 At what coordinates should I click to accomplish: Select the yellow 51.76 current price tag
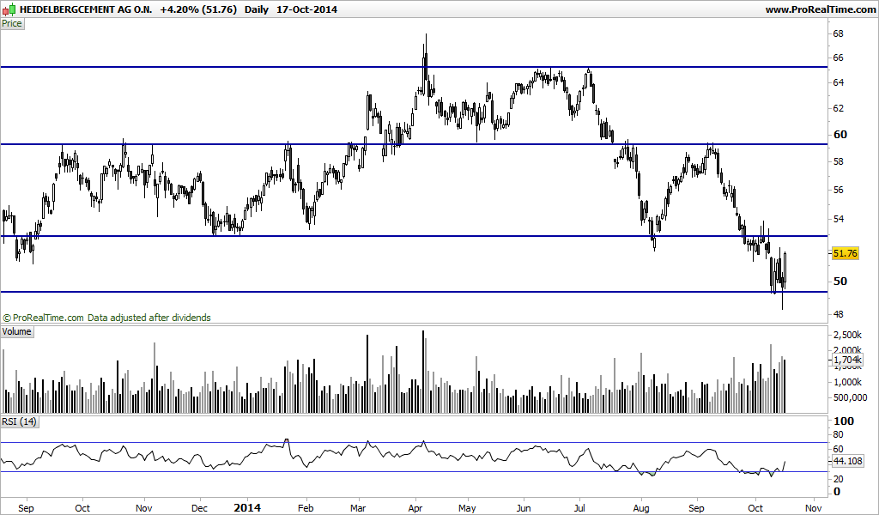pyautogui.click(x=846, y=253)
